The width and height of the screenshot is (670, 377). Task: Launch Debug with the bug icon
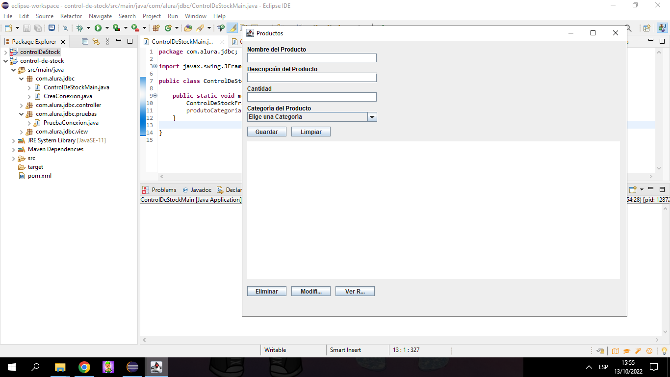pyautogui.click(x=79, y=28)
